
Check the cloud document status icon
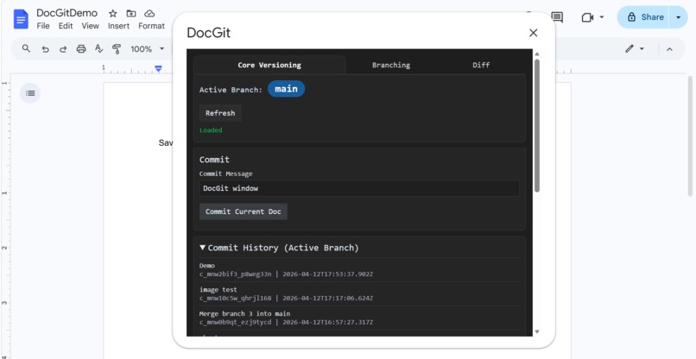[x=149, y=13]
